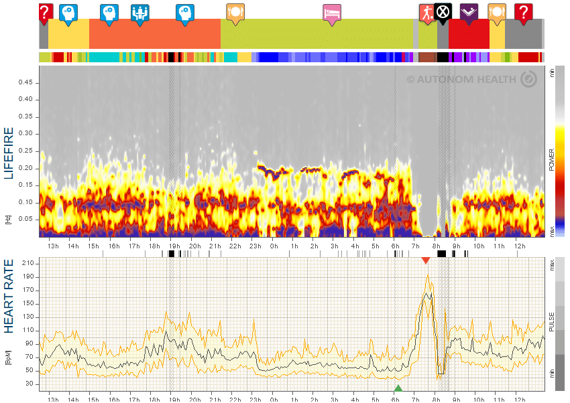Click the orange meal plate marker above the long green segment
This screenshot has width=570, height=403.
tap(235, 14)
